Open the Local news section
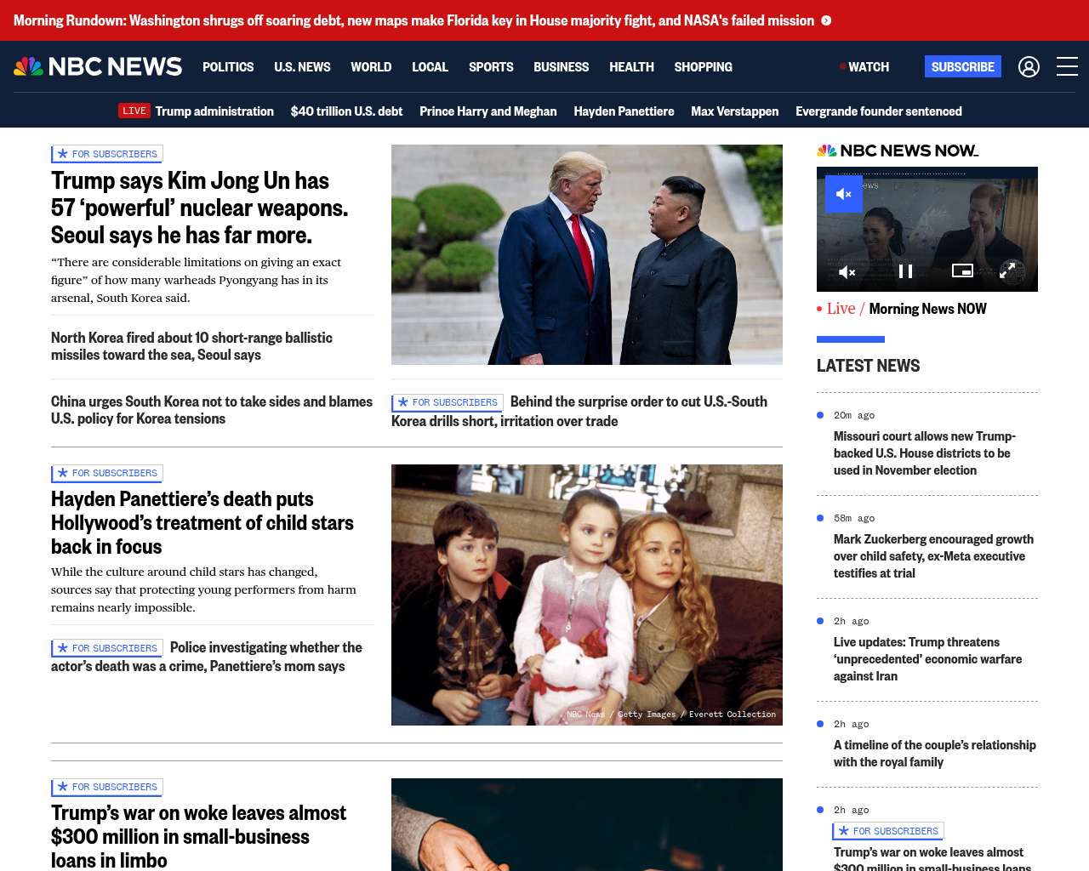 tap(430, 66)
